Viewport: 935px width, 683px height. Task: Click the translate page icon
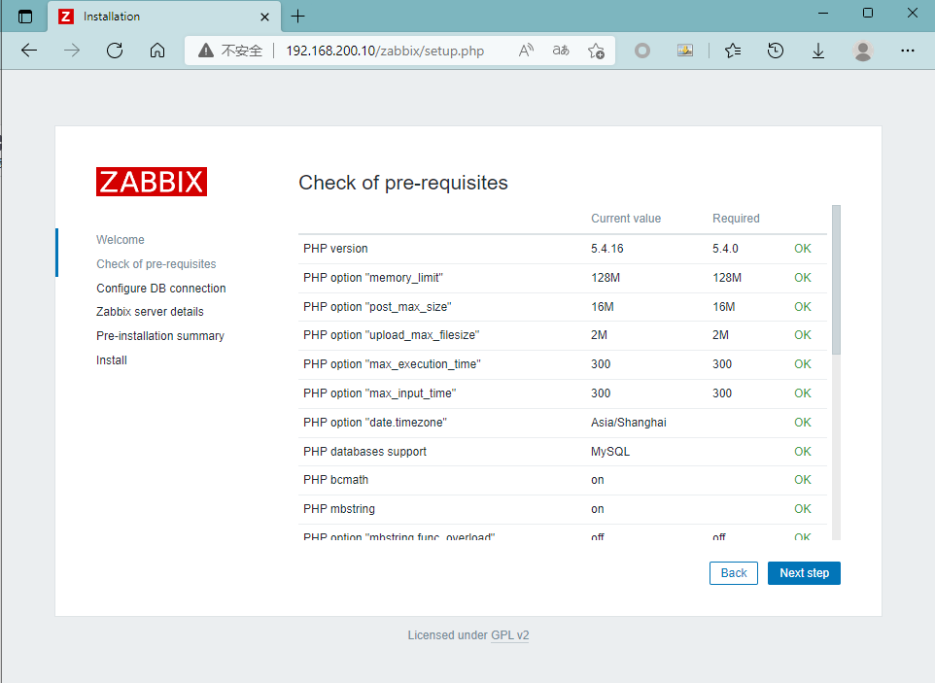tap(561, 51)
